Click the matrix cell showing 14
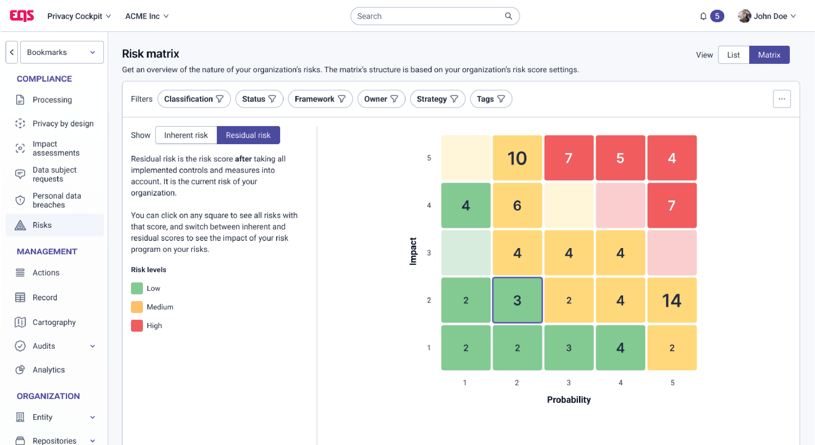The height and width of the screenshot is (445, 815). [x=672, y=300]
